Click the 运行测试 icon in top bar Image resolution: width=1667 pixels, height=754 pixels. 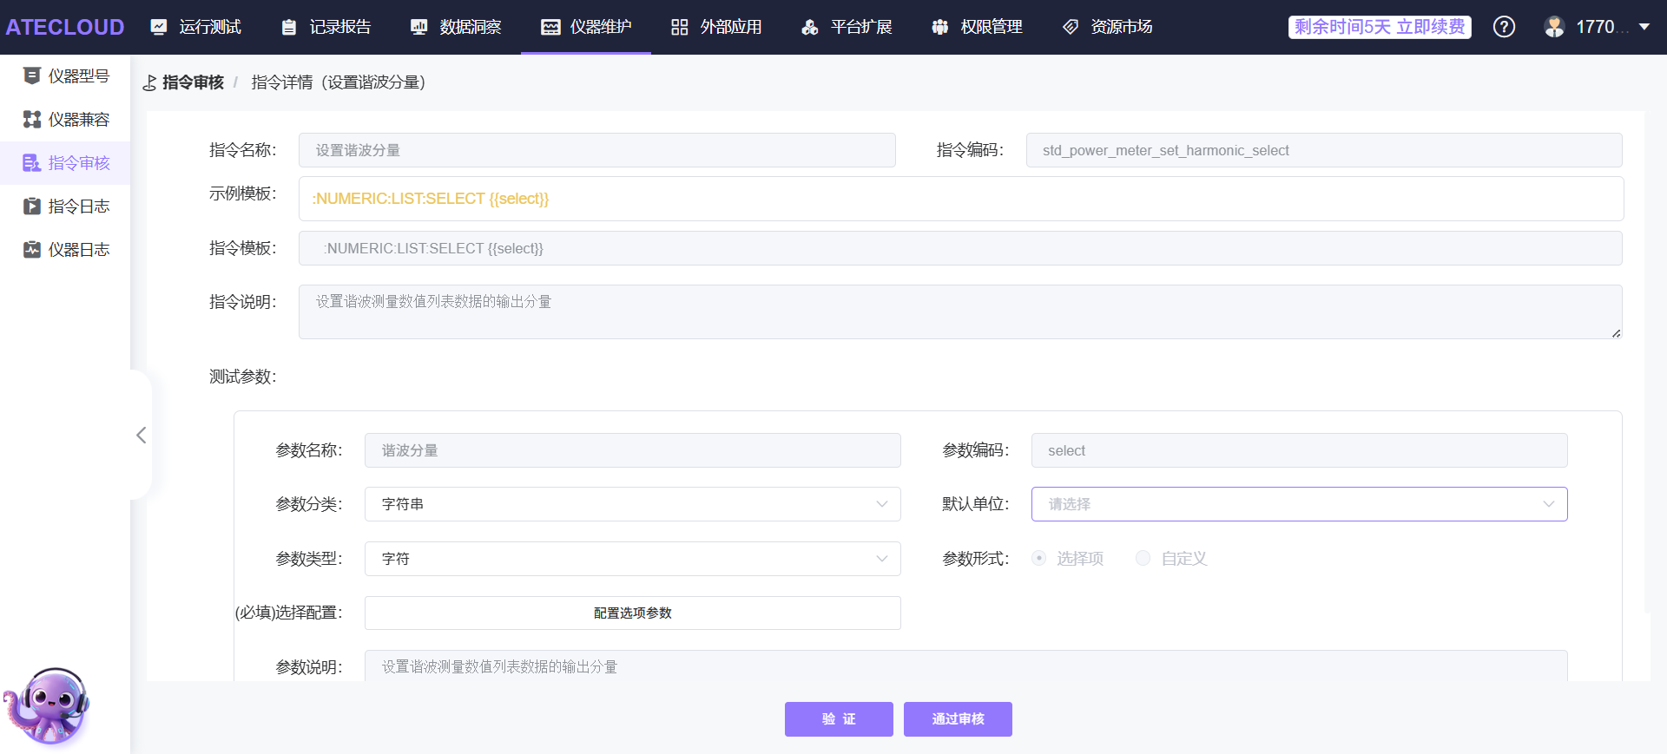pyautogui.click(x=159, y=27)
